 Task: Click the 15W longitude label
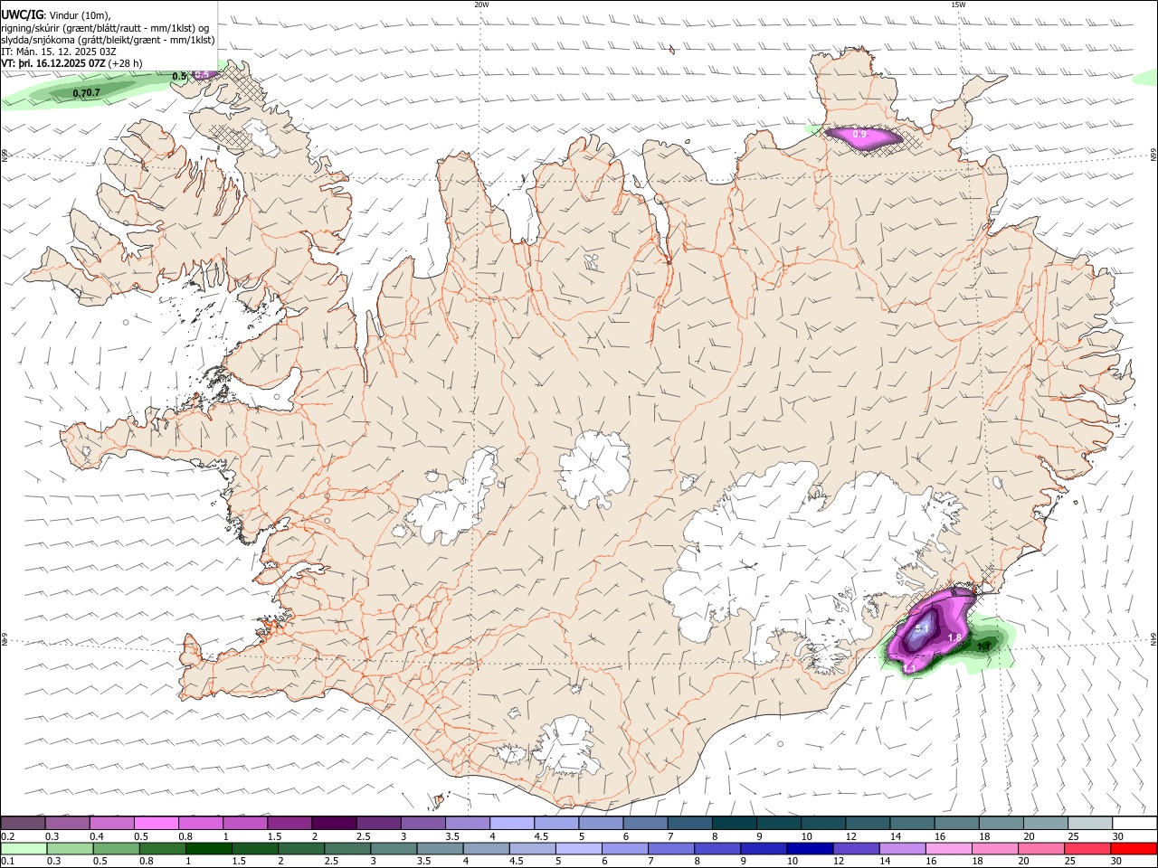pos(958,5)
